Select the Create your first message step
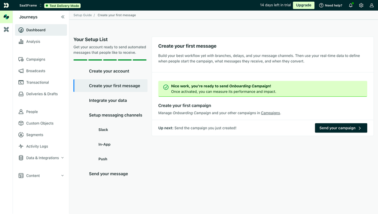This screenshot has height=214, width=378. [x=111, y=86]
